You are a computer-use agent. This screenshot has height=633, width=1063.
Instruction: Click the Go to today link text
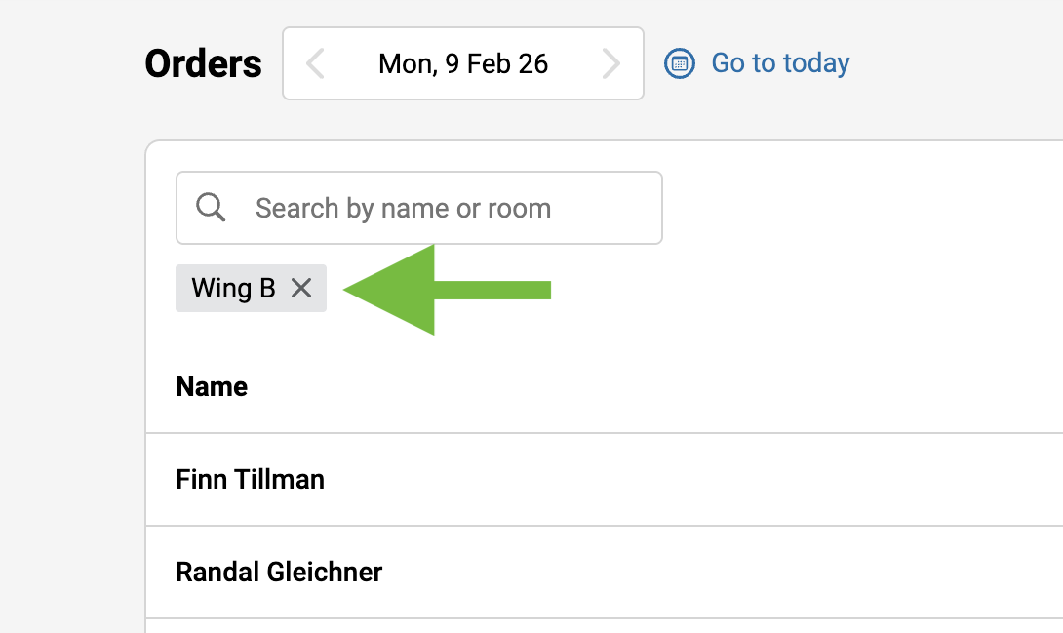780,64
